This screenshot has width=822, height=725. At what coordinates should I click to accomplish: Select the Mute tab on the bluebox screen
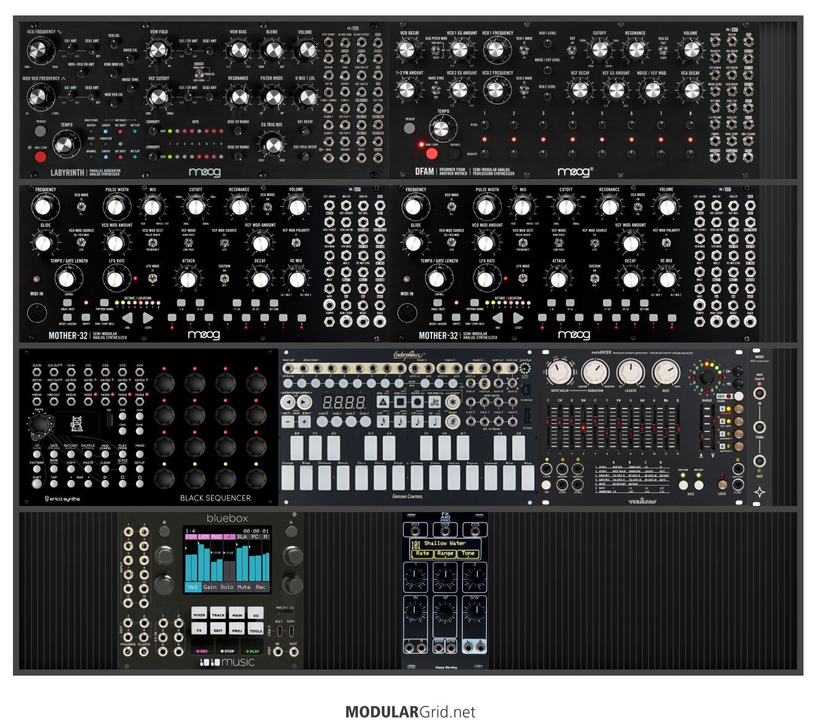244,587
